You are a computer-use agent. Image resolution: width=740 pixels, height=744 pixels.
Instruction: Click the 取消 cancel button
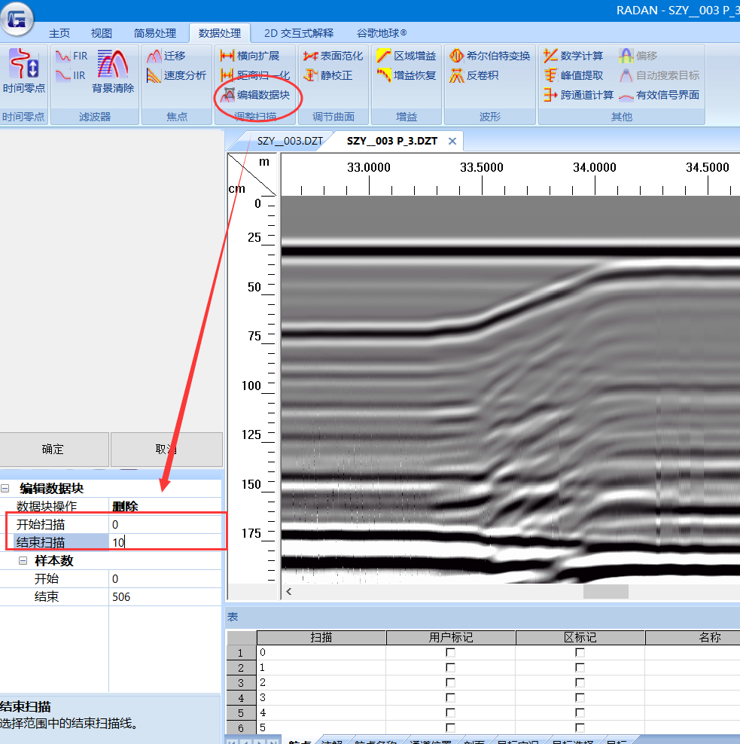[x=166, y=449]
